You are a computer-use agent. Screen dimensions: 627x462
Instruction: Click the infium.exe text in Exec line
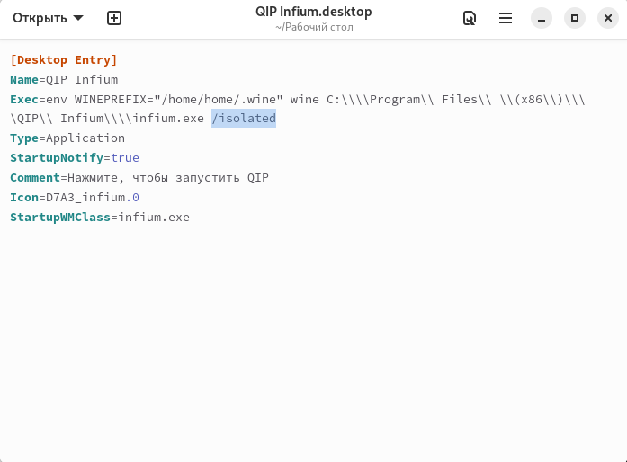tap(168, 119)
